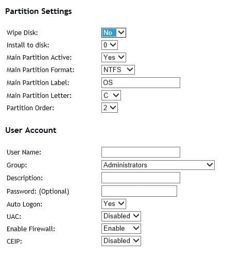Screen dimensions: 242x258
Task: Expand the Install to disk selector
Action: 110,45
